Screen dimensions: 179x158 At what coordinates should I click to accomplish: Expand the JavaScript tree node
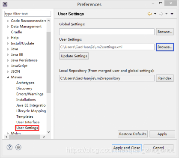pos(8,66)
